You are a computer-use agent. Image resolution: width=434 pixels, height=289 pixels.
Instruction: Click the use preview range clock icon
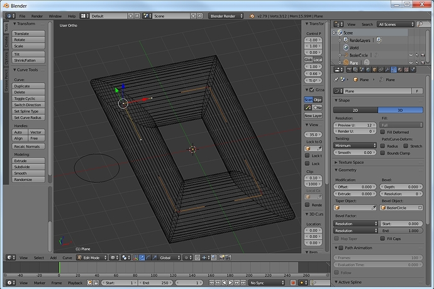tap(89, 283)
